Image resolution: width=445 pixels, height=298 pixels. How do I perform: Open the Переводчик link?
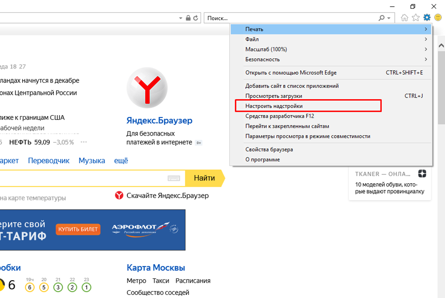pyautogui.click(x=49, y=161)
